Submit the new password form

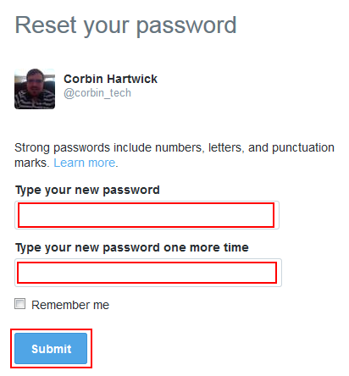pos(51,348)
